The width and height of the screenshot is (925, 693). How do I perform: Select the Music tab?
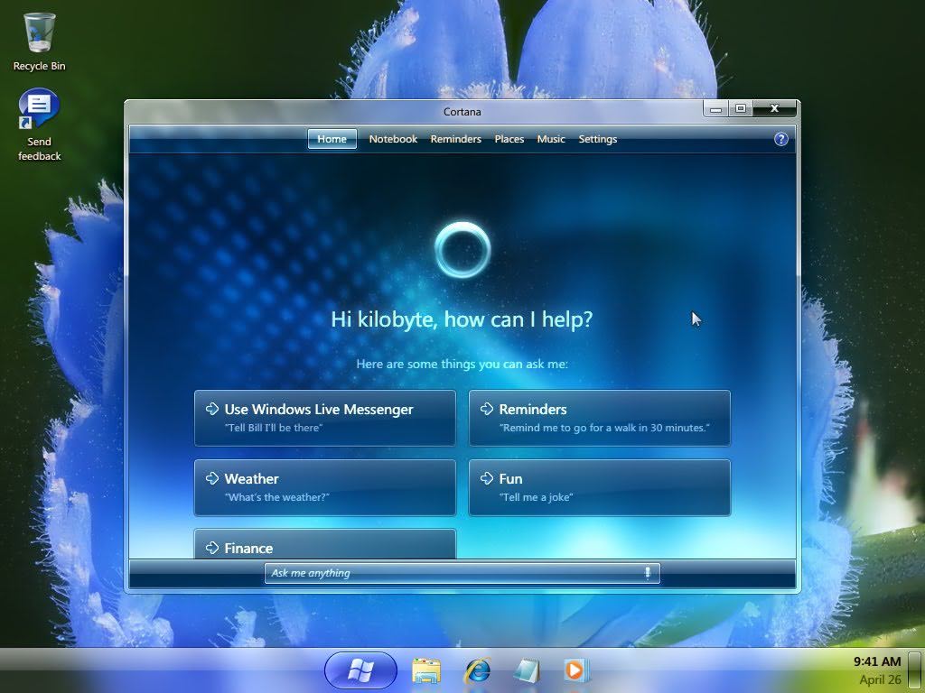coord(551,139)
